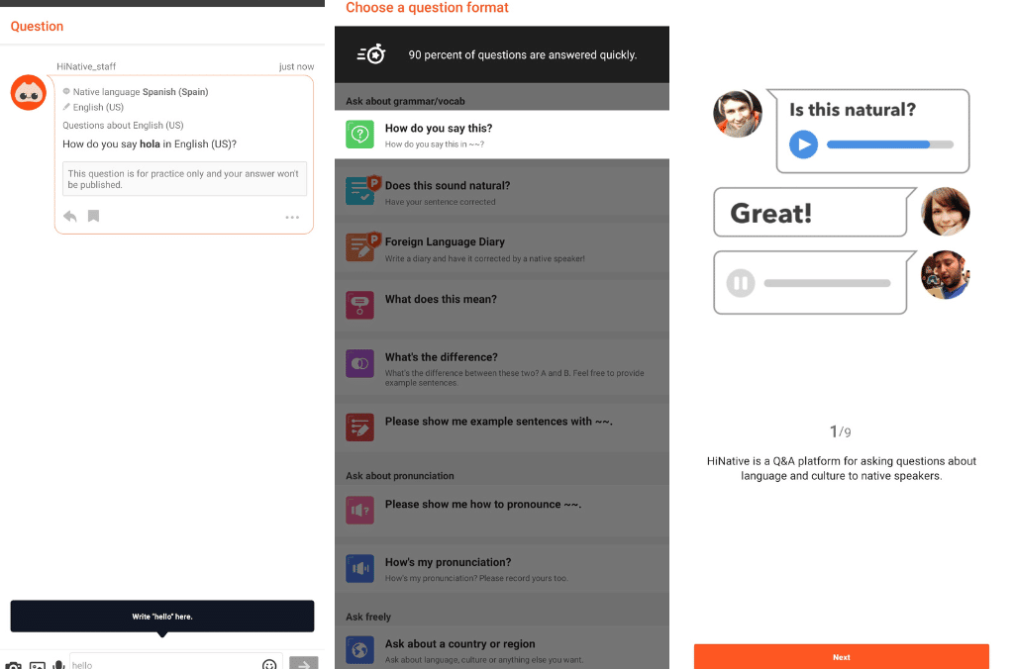This screenshot has width=1014, height=669.
Task: Click the reply arrow icon under the question
Action: (x=70, y=216)
